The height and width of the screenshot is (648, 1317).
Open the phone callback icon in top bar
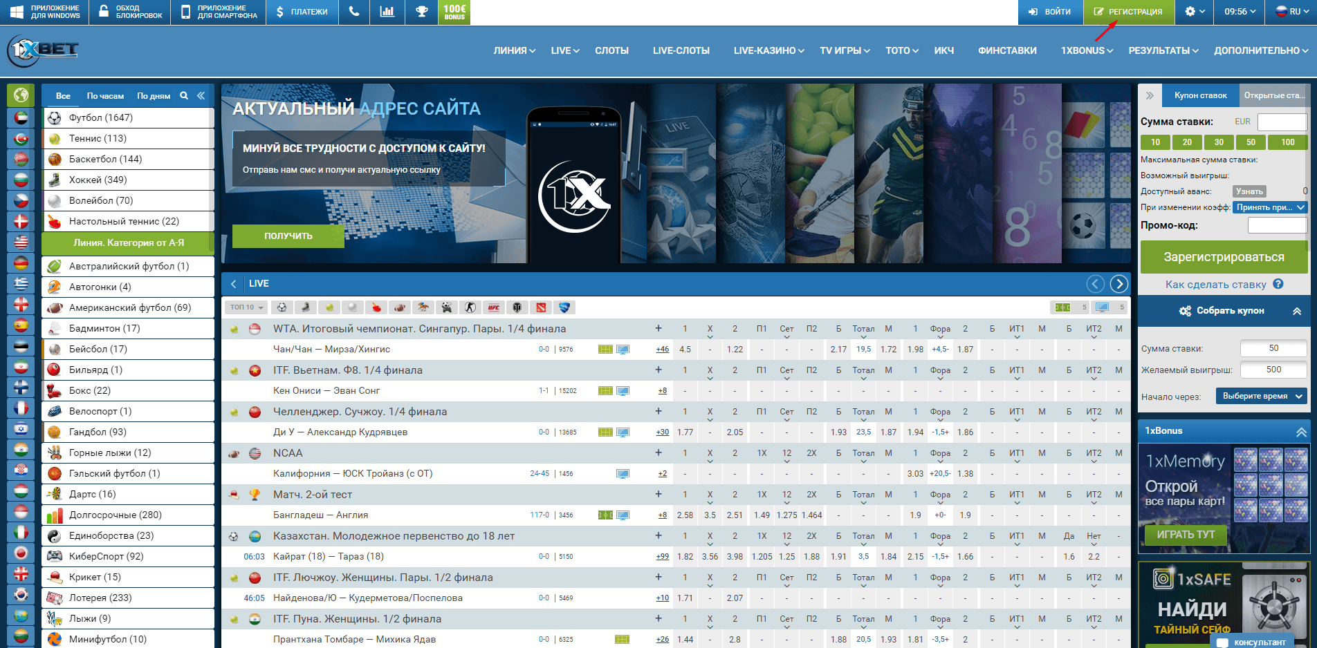tap(354, 12)
